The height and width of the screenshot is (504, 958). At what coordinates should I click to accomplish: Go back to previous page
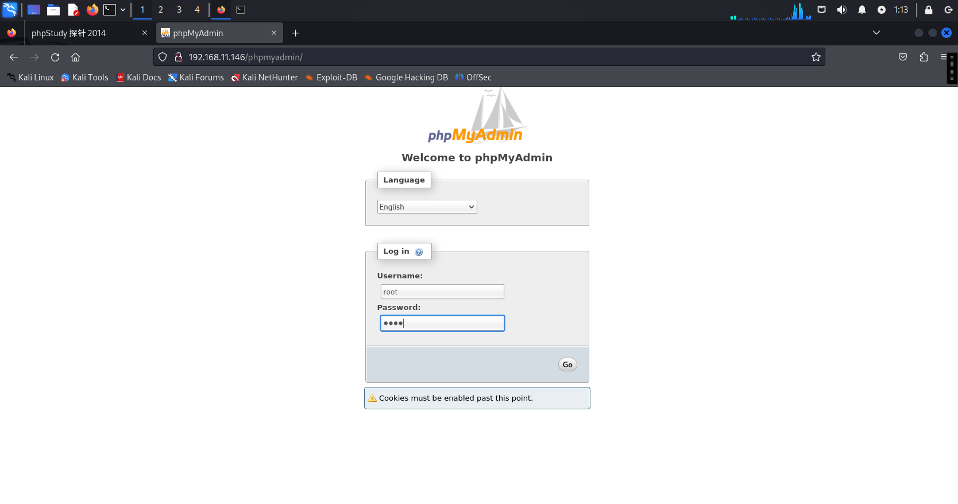14,57
